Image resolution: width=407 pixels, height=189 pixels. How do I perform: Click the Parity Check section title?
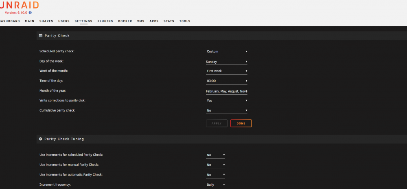(x=57, y=36)
